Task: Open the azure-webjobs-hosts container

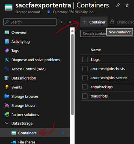Action: click(108, 69)
